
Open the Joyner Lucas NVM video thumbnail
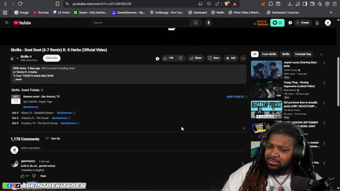pos(266,69)
